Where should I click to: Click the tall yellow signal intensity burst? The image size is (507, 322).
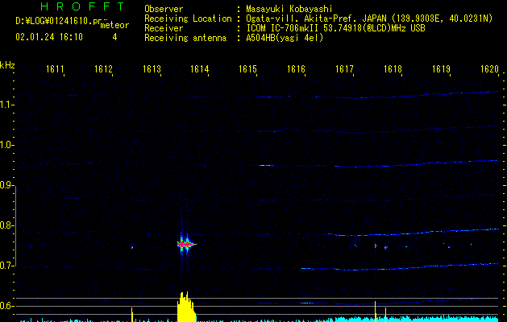(x=186, y=307)
